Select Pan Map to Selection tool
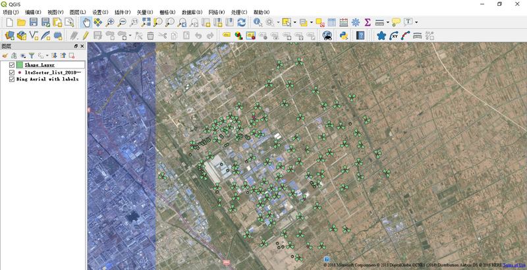 pyautogui.click(x=97, y=22)
